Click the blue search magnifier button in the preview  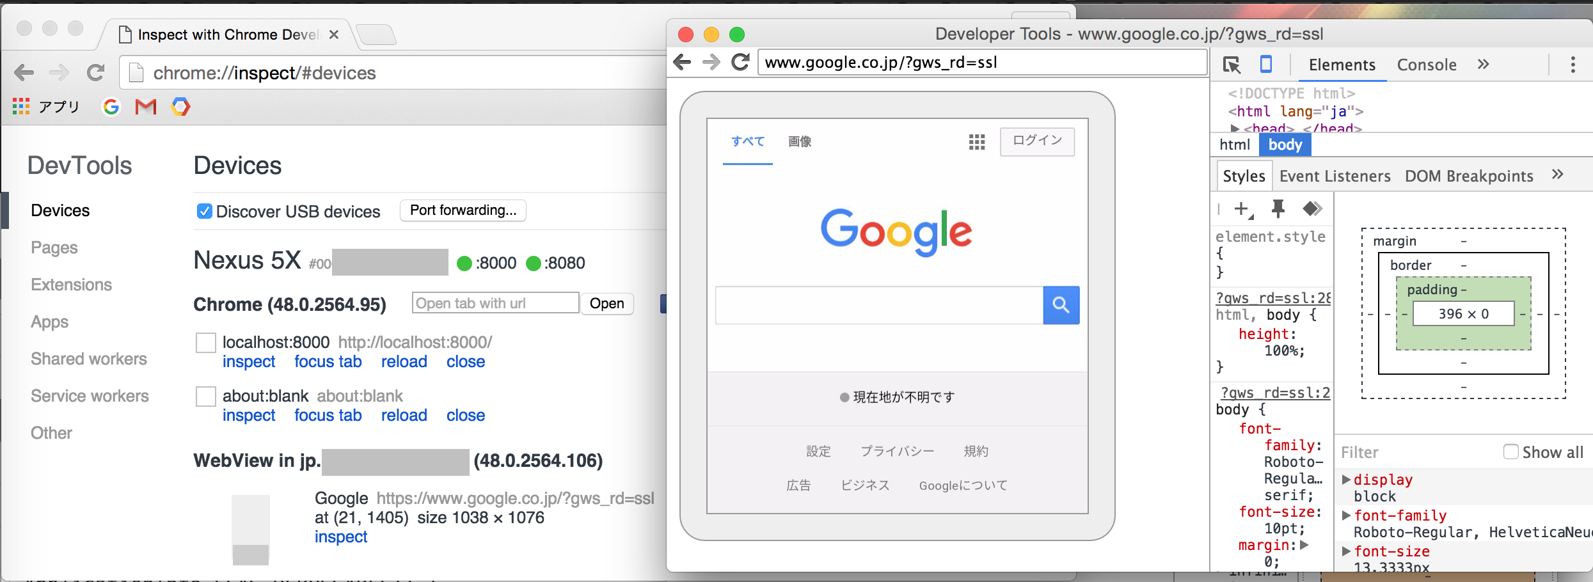click(1061, 305)
